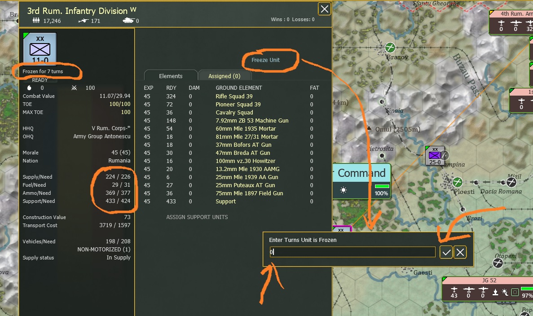Confirm frozen turns with checkmark button
This screenshot has height=316, width=533.
pyautogui.click(x=446, y=252)
